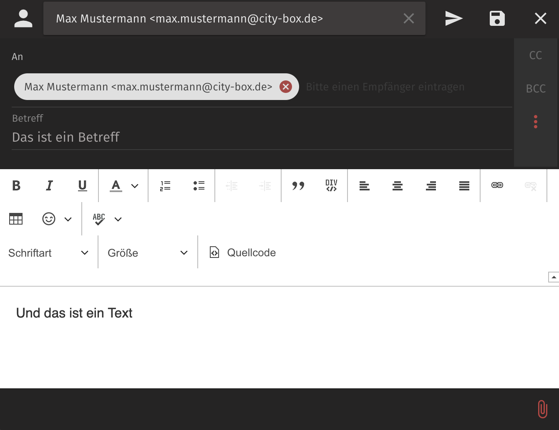This screenshot has height=430, width=559.
Task: Toggle underline formatting
Action: coord(83,185)
